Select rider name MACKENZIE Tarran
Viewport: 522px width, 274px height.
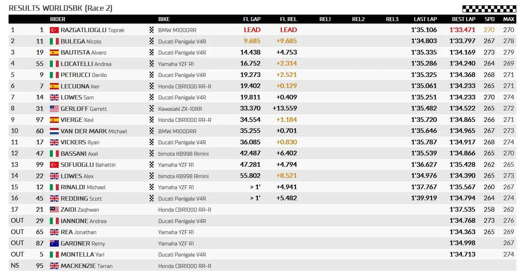pyautogui.click(x=87, y=266)
